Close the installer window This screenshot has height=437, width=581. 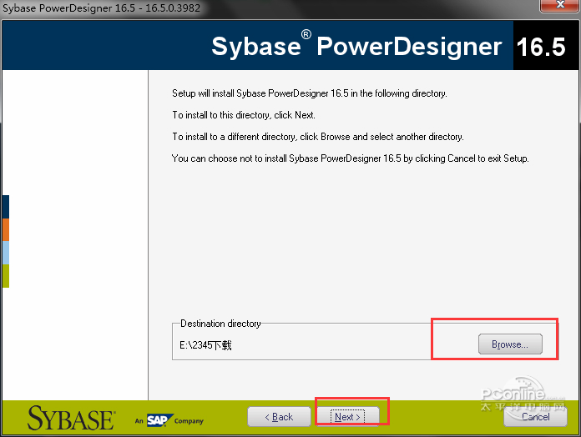click(x=560, y=5)
